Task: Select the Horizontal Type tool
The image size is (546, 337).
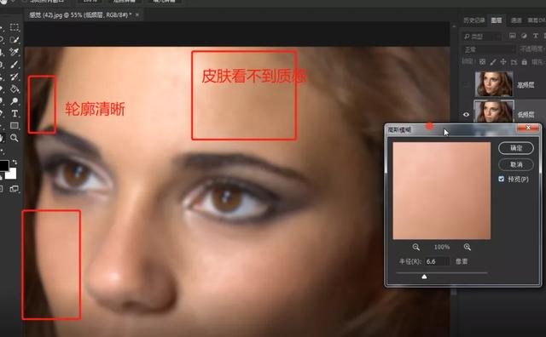Action: (x=15, y=113)
